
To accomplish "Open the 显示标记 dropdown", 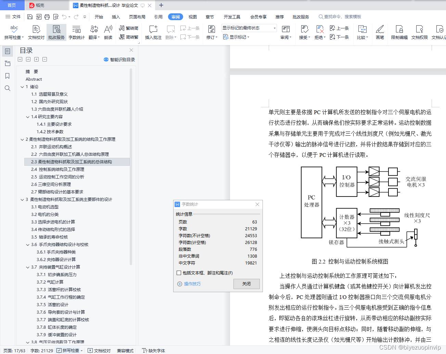I will click(x=236, y=37).
